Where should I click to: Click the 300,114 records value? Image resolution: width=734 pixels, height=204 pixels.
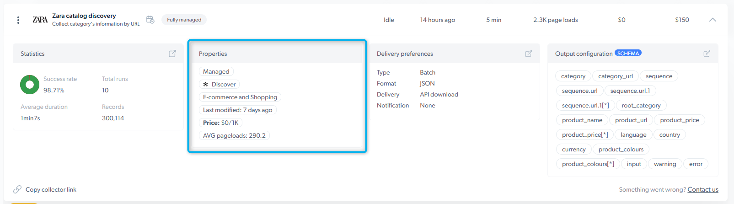[x=113, y=118]
